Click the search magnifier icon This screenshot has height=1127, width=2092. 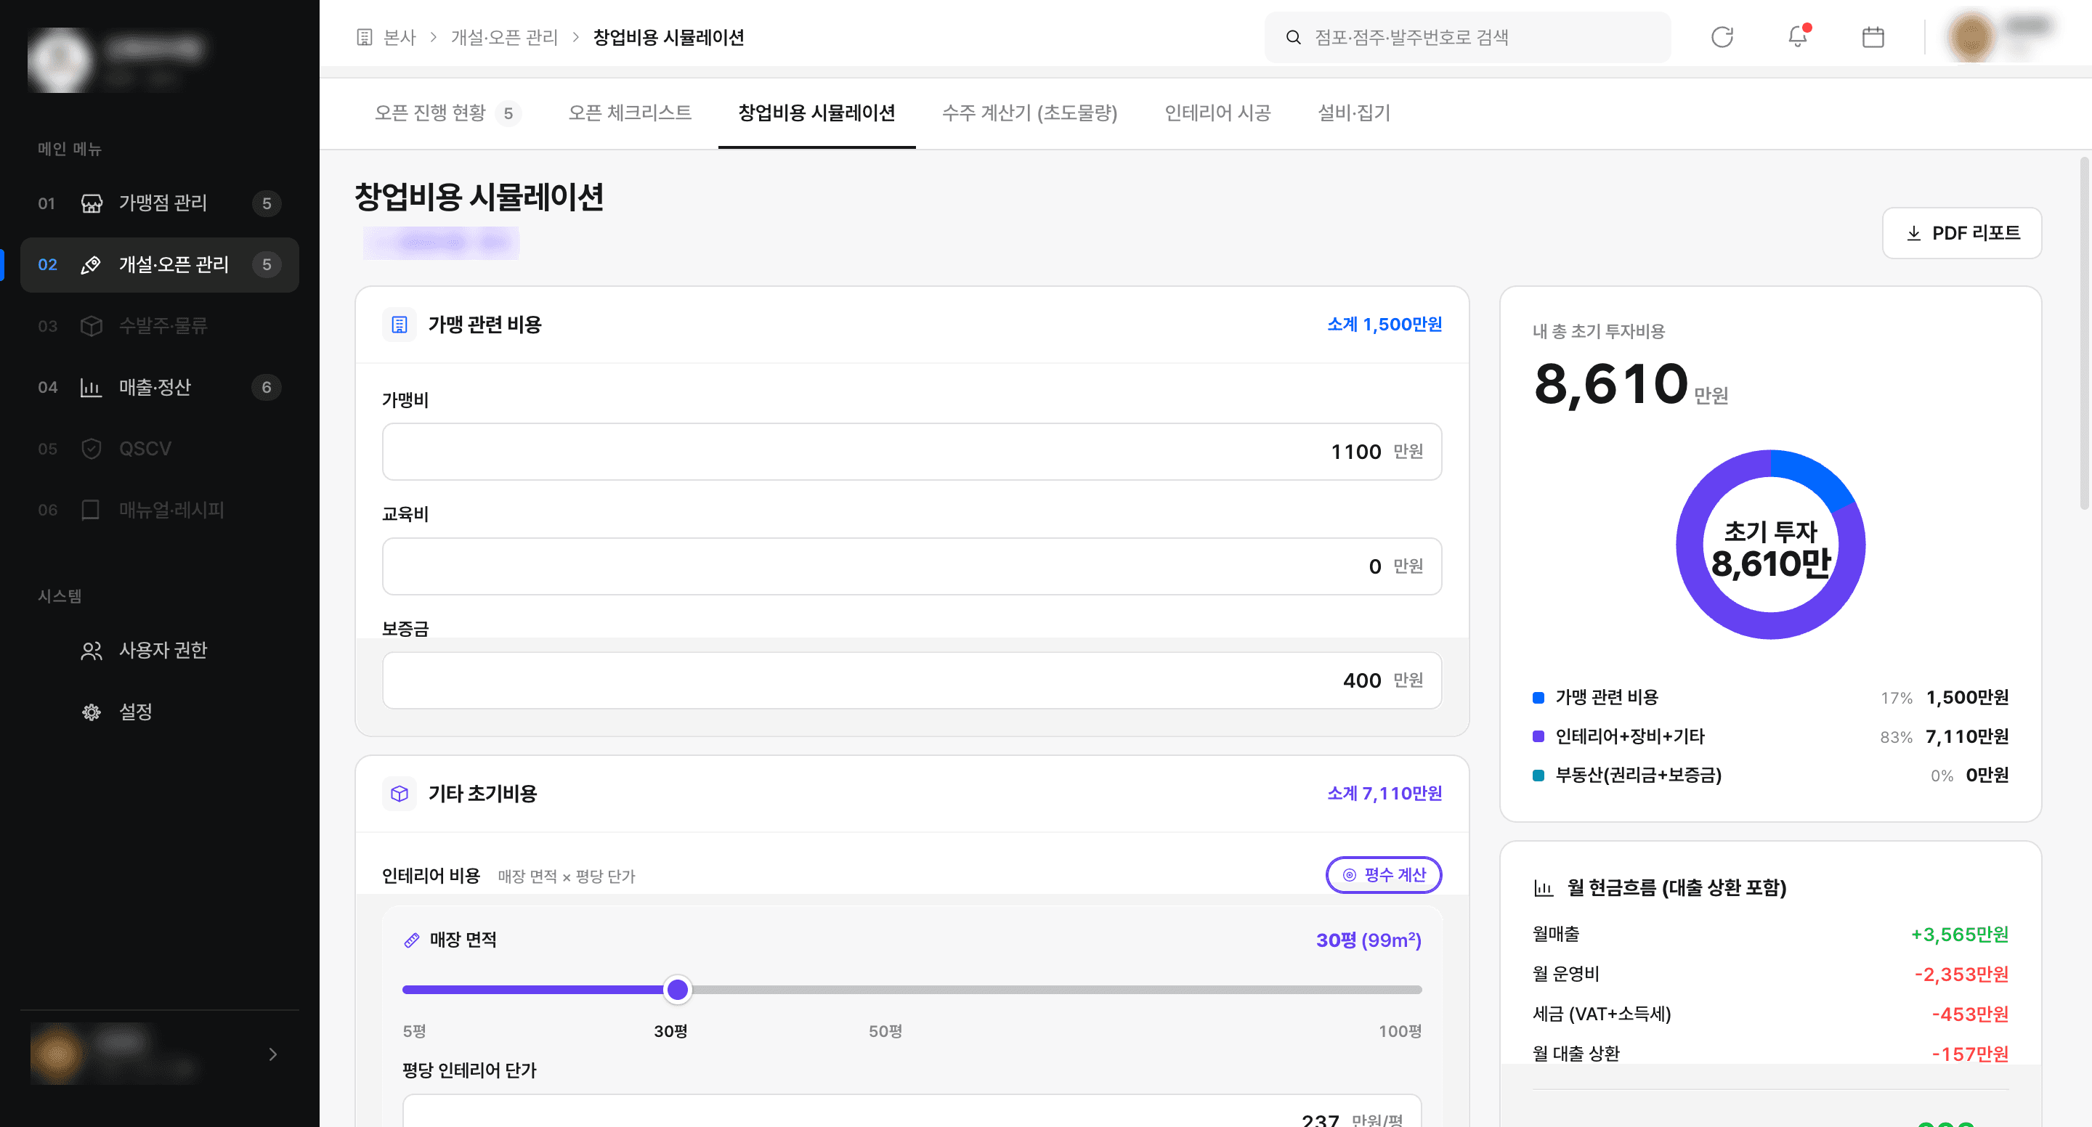[1293, 37]
